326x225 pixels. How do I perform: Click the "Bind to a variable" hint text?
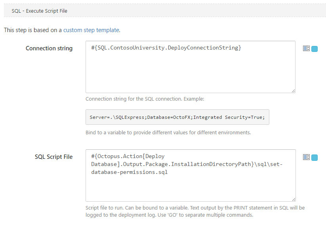[168, 132]
